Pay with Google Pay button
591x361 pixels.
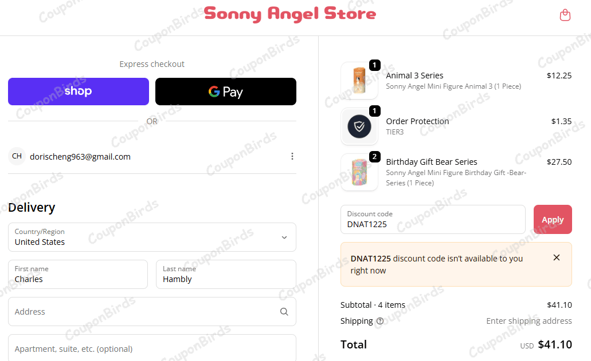pyautogui.click(x=226, y=92)
